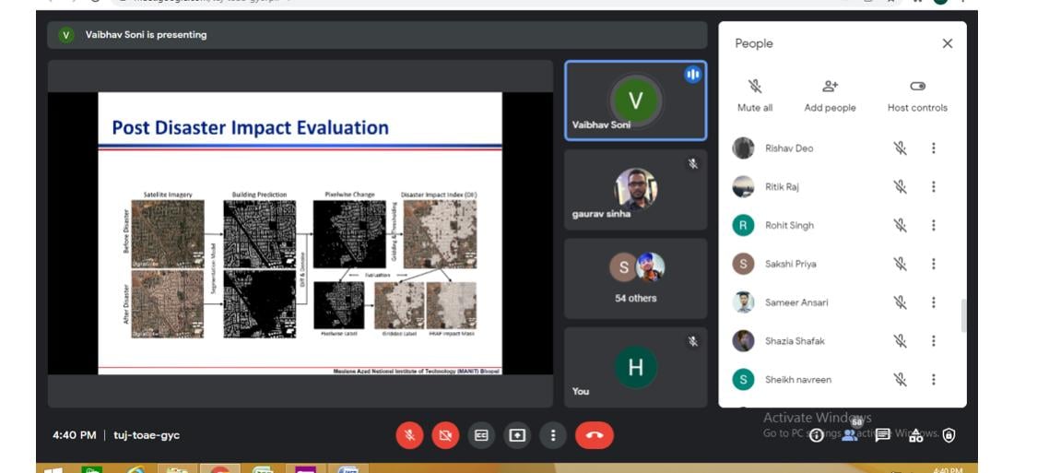
Task: Click the show everyone people icon
Action: pyautogui.click(x=849, y=434)
